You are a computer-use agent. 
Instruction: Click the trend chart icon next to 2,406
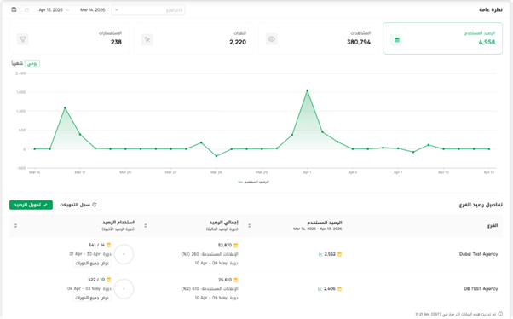(320, 289)
